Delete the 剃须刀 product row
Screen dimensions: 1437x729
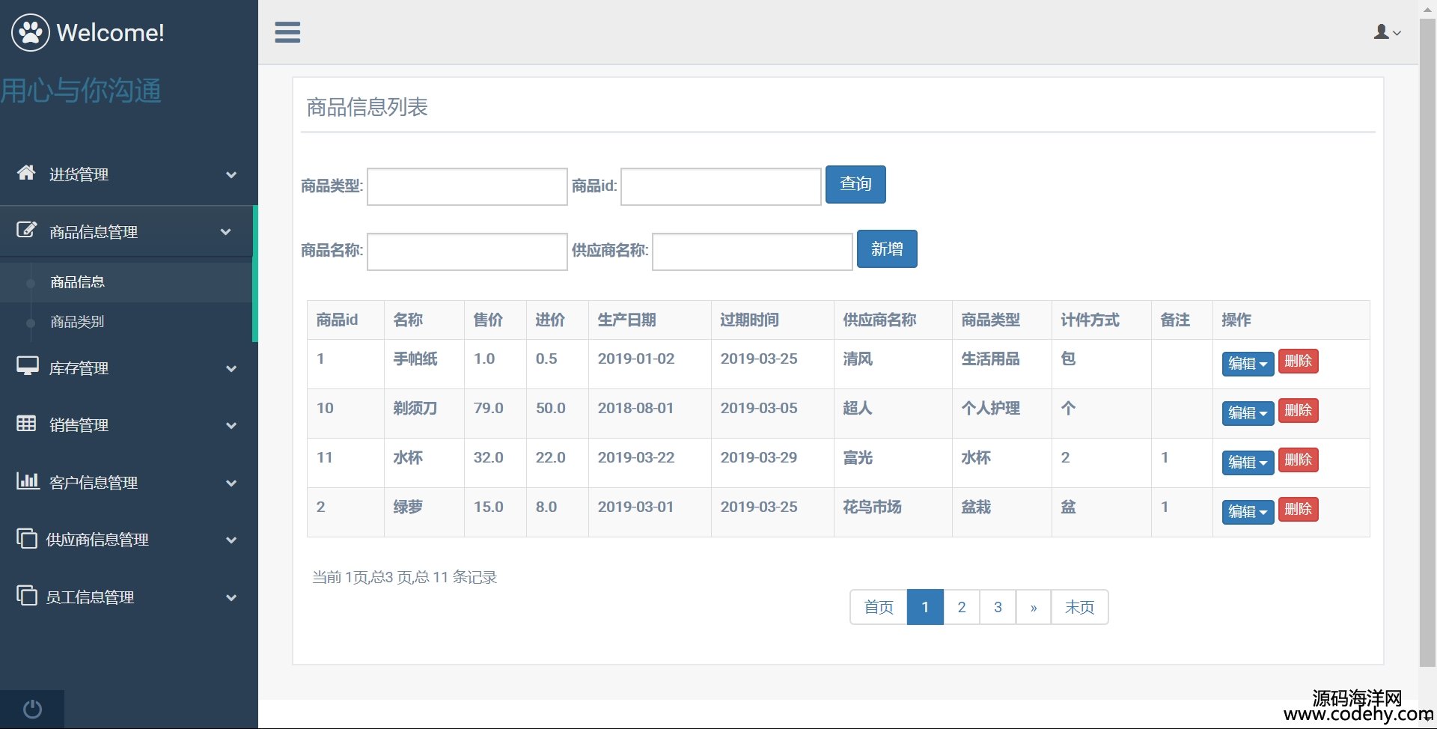point(1298,410)
